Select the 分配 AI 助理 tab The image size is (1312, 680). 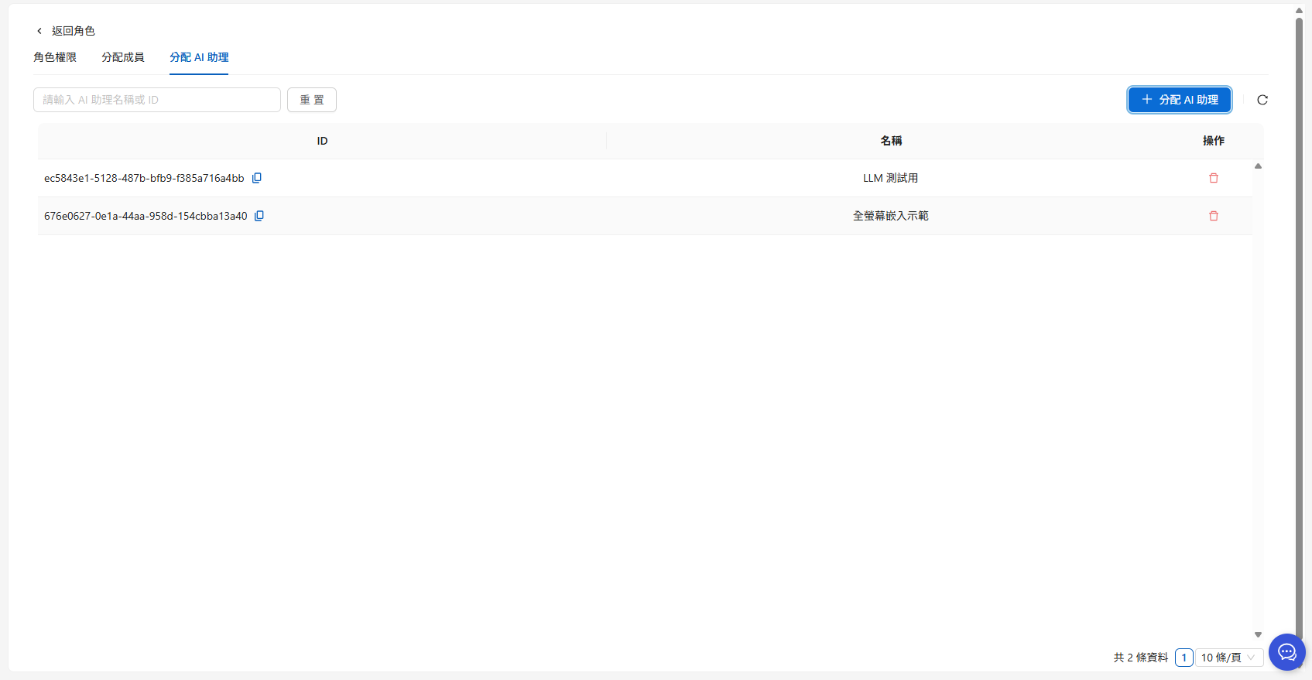click(x=199, y=57)
